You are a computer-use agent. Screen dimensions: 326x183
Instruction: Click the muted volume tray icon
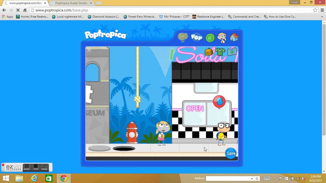(303, 178)
